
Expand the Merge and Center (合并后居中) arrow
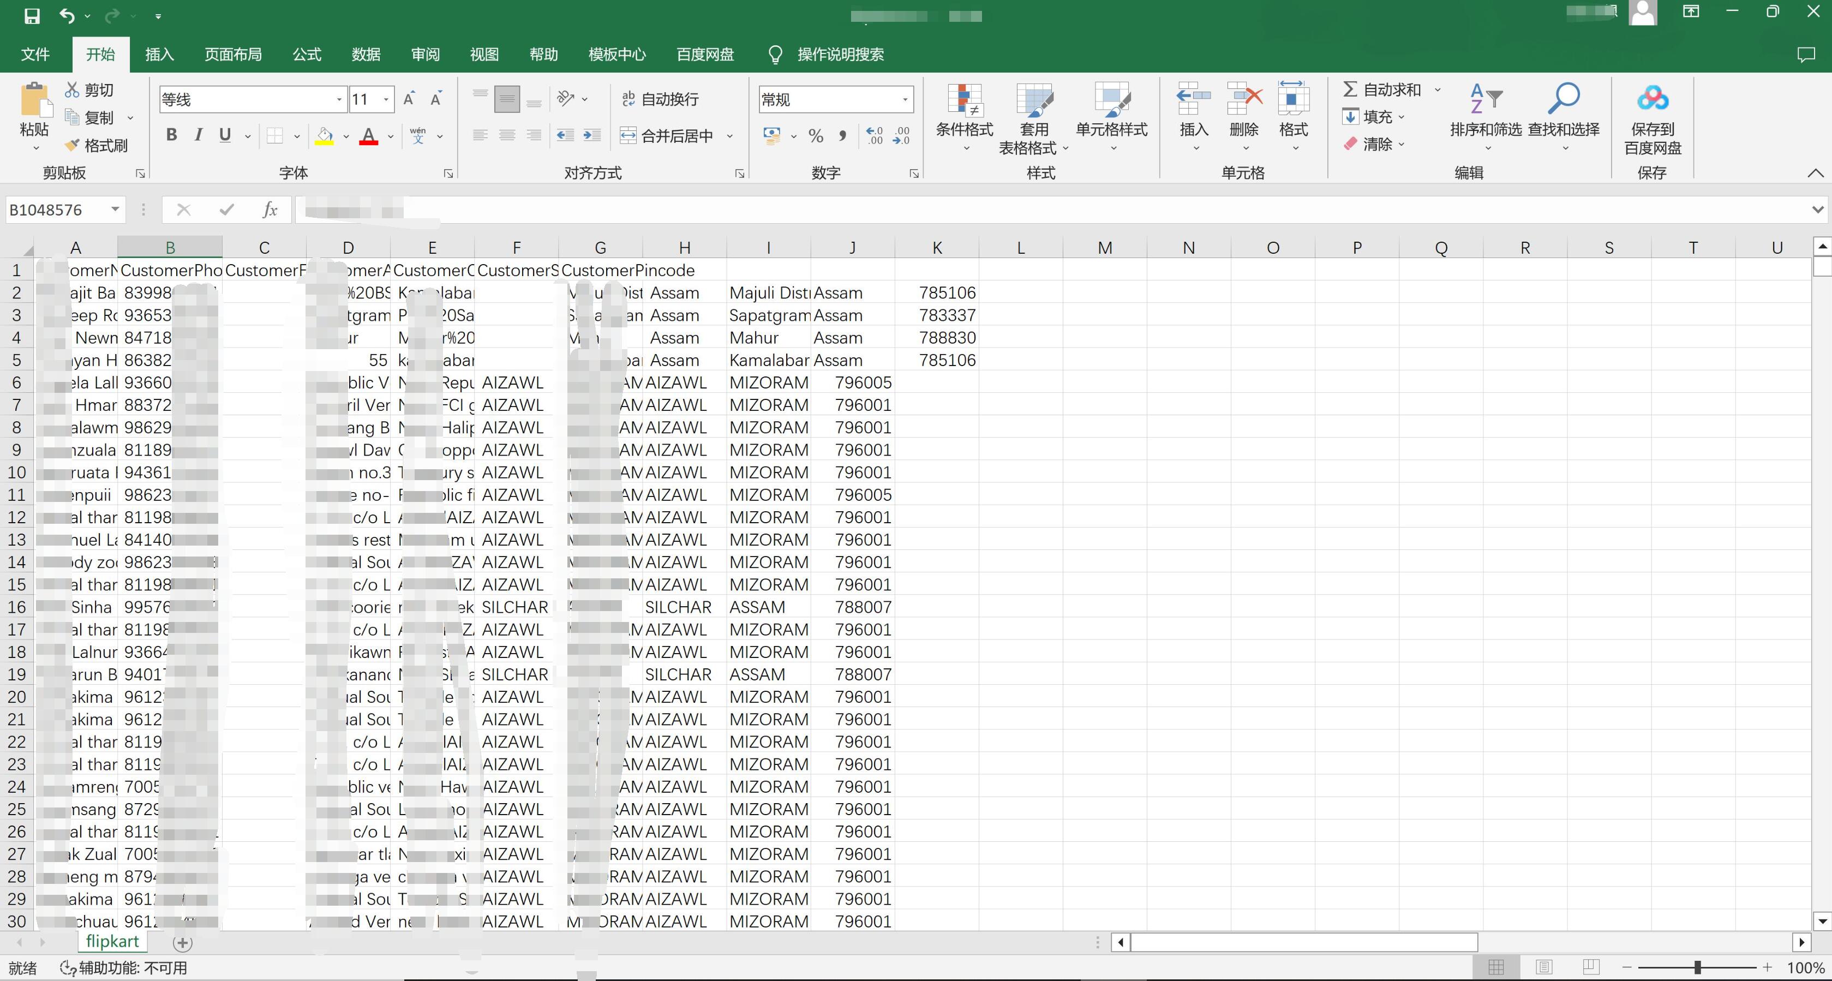(x=729, y=135)
